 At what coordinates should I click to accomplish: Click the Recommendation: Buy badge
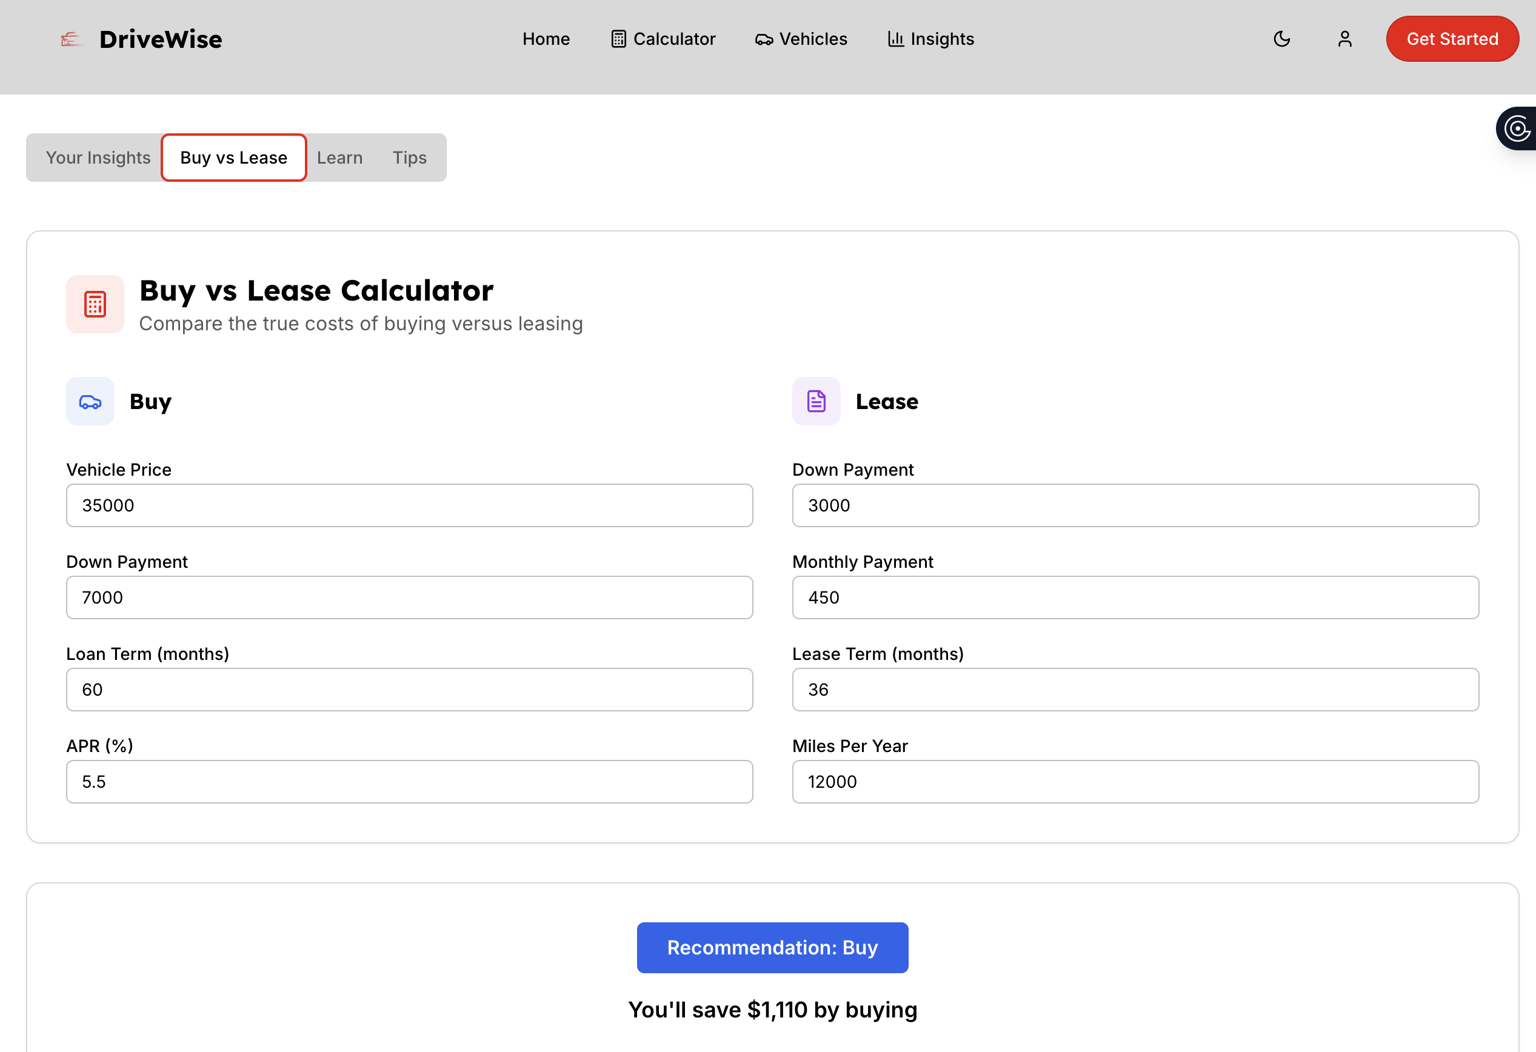[x=772, y=947]
